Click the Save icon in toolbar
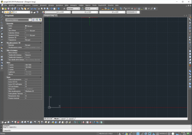192x135 pixels. click(8, 9)
